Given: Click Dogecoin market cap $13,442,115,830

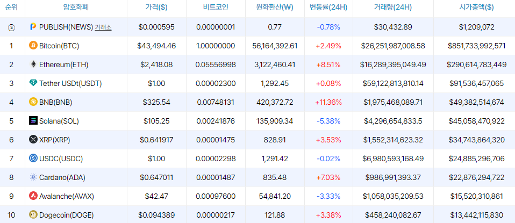Looking at the screenshot, I should (x=477, y=215).
